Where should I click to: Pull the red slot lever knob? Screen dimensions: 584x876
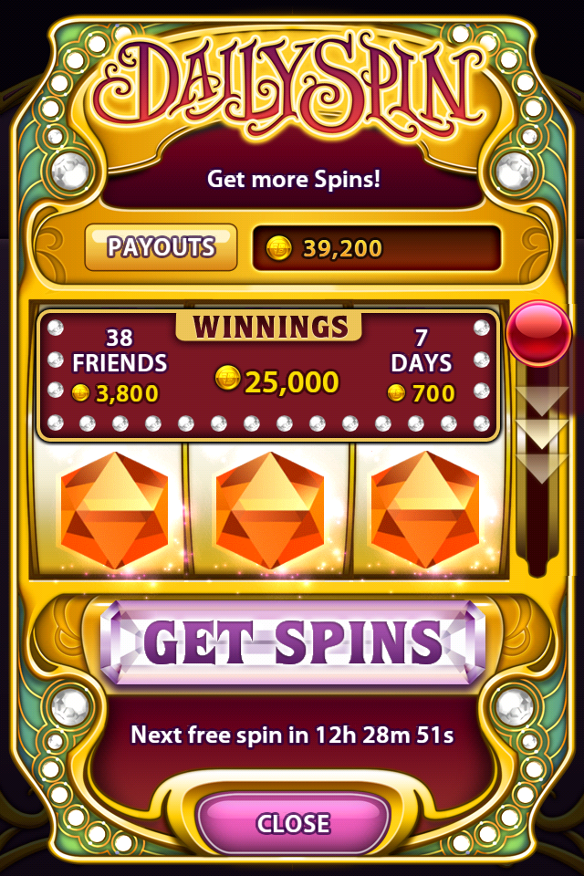[538, 333]
